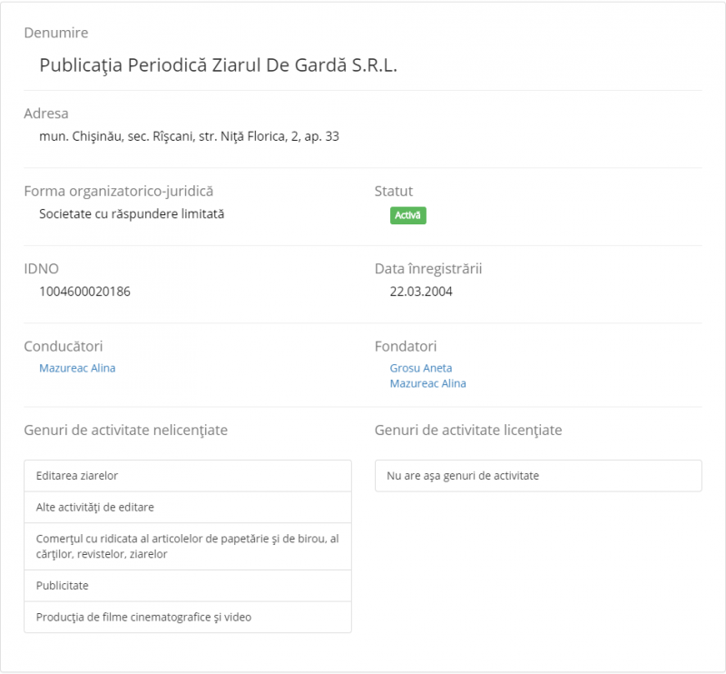Image resolution: width=726 pixels, height=674 pixels.
Task: Select the Publicitate activity row
Action: tap(188, 586)
